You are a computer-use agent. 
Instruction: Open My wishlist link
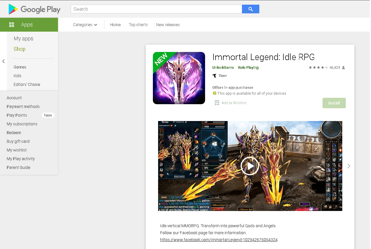click(17, 150)
